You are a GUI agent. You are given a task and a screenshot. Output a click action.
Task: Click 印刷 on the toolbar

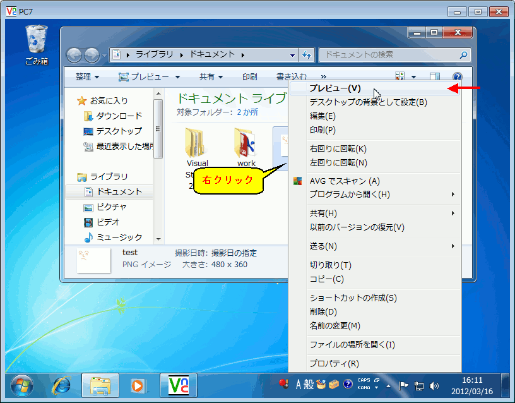250,76
